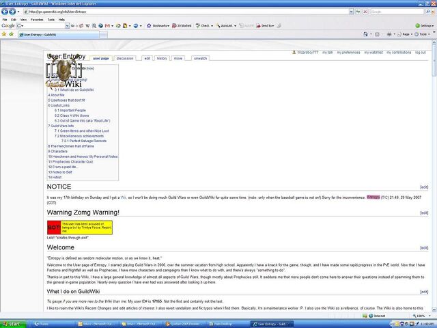Switch to iTunes on the taskbar
Screen dimensions: 437x328
click(x=53, y=324)
